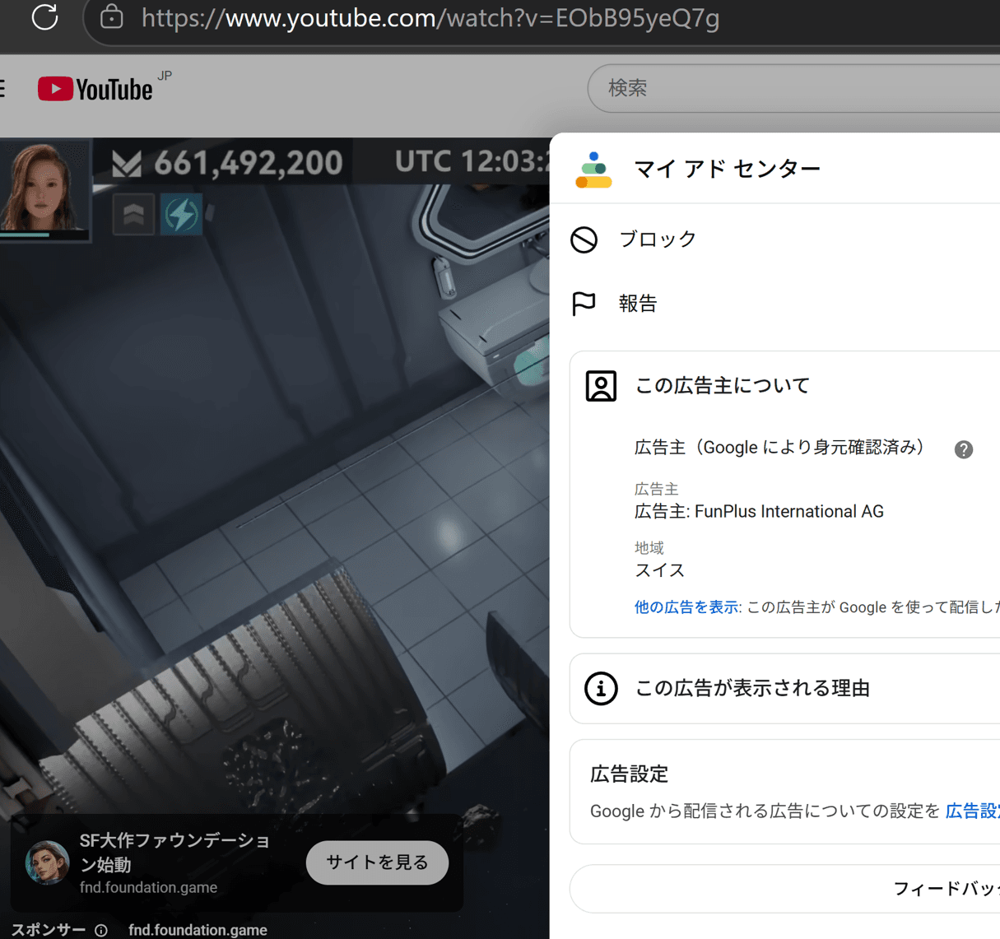Open the identity verification help question mark

pos(963,449)
